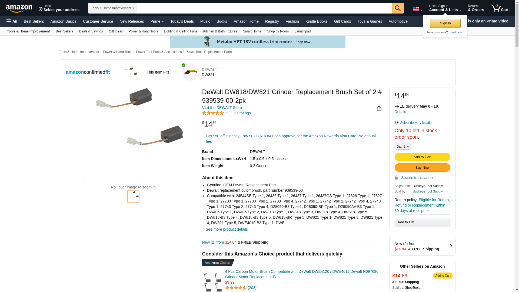Open the shopping cart

click(500, 8)
